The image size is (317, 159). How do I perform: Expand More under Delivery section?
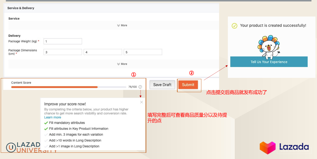(122, 64)
